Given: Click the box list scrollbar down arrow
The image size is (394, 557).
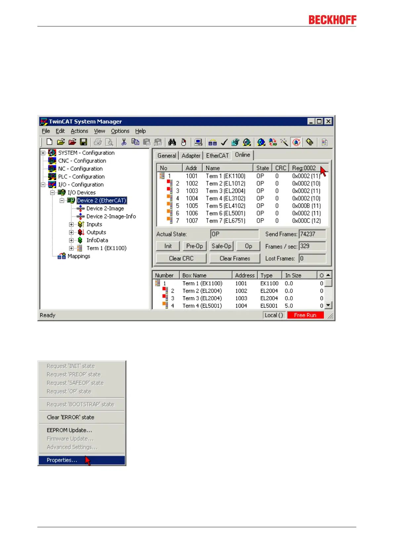Looking at the screenshot, I should click(x=328, y=305).
